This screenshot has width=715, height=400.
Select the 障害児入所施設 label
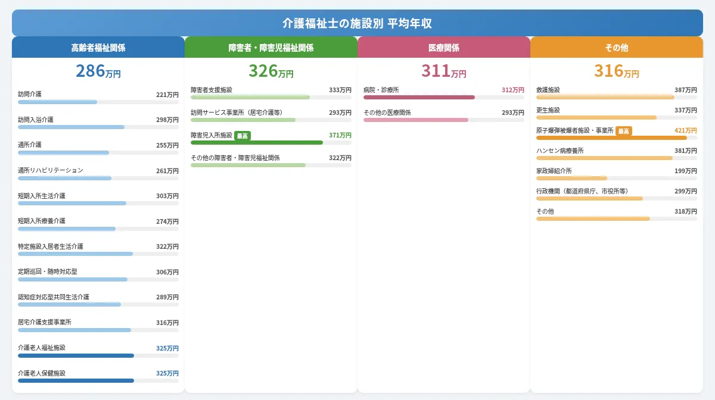click(212, 136)
